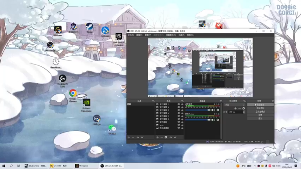Select the apex source row
The width and height of the screenshot is (301, 169).
click(170, 125)
